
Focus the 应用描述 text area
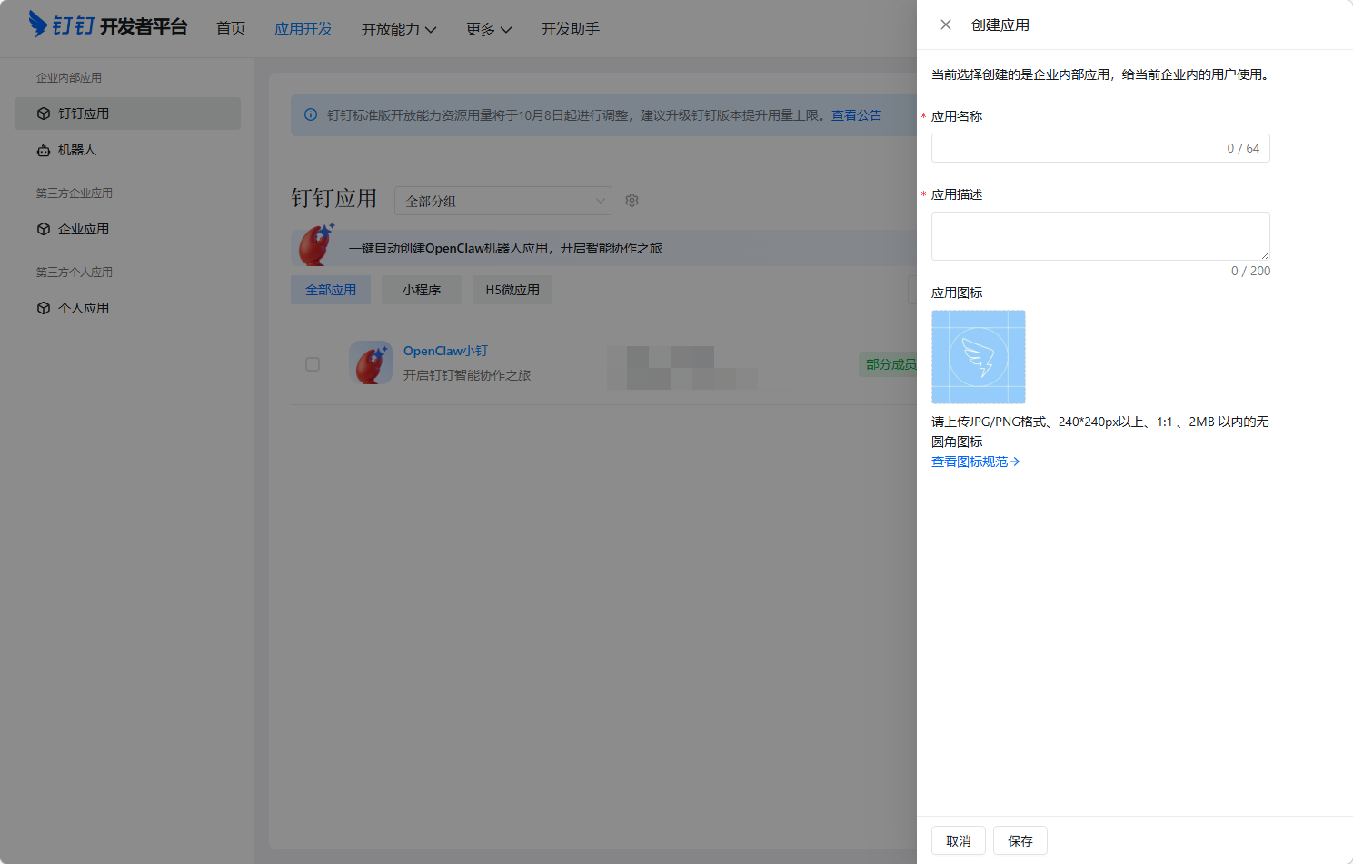[1100, 236]
